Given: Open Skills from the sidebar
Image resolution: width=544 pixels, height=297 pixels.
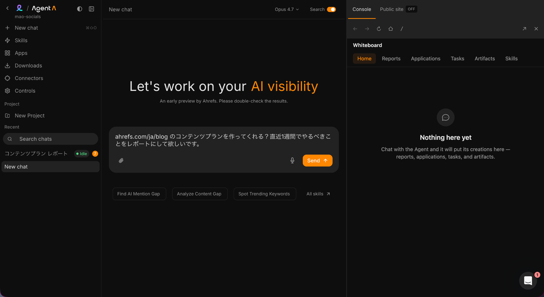Looking at the screenshot, I should click(x=50, y=40).
